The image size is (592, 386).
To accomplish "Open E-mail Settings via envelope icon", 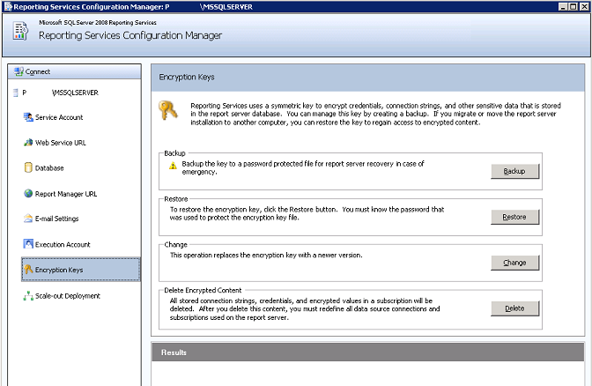I will [28, 219].
